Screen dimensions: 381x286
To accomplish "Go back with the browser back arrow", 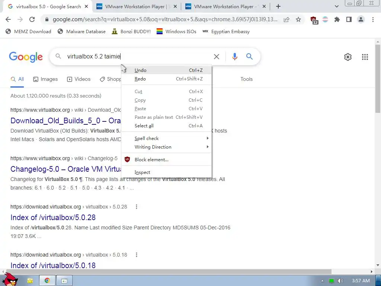I will tap(8, 19).
